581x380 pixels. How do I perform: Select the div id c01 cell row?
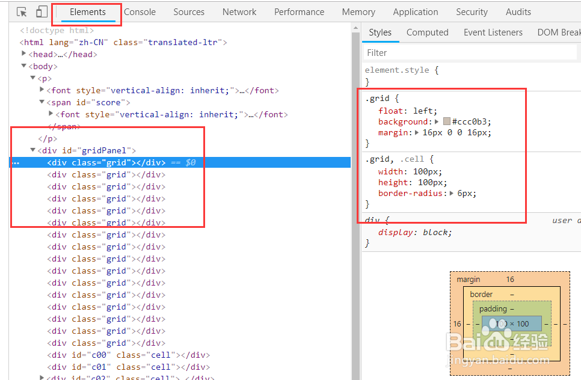click(x=128, y=367)
